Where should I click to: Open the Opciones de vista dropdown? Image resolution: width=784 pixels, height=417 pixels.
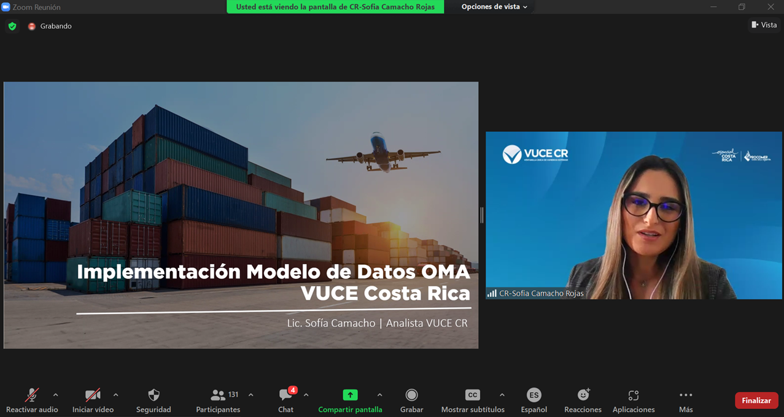click(494, 7)
